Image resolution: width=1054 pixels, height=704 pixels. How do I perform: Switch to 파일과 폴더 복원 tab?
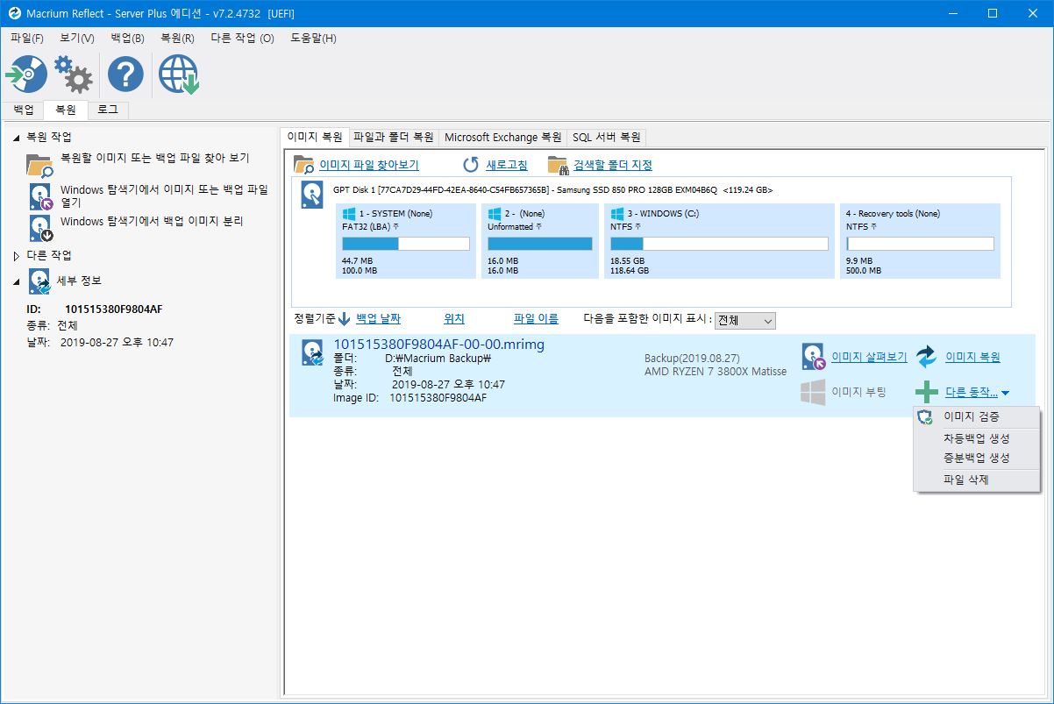pos(394,137)
